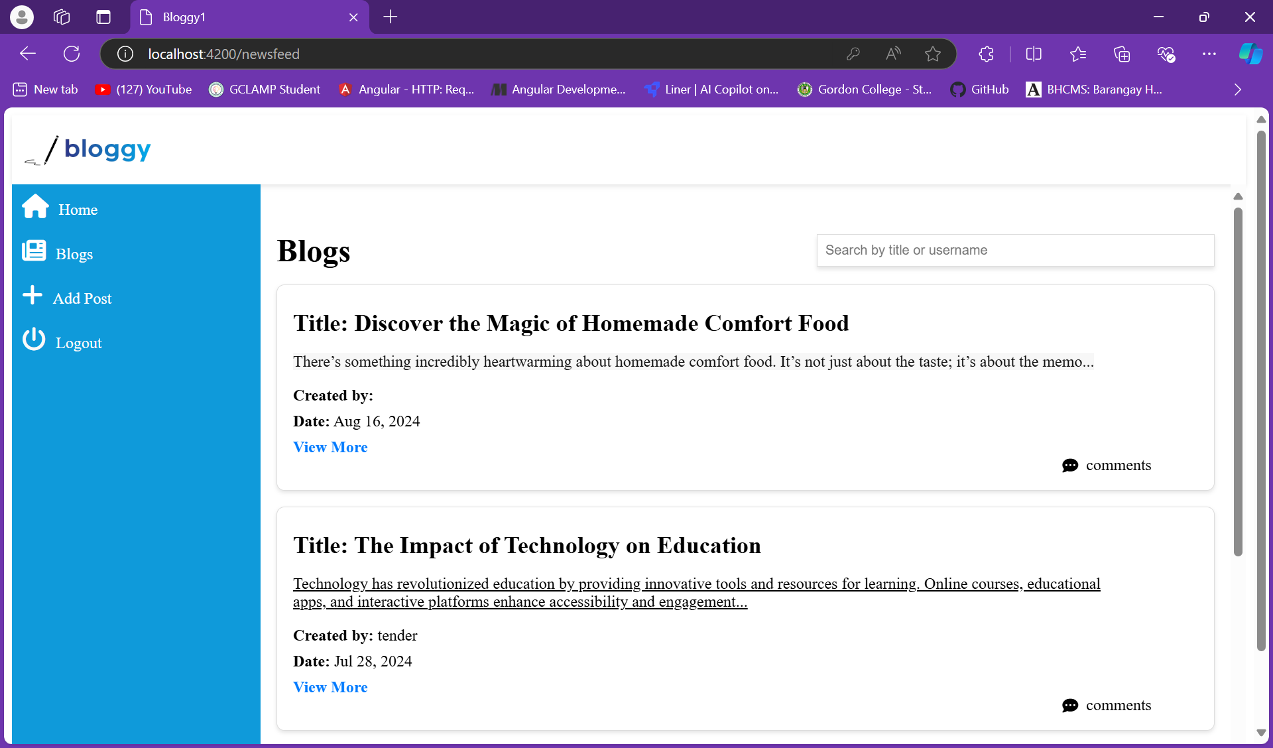Open the (127) YouTube bookmark
The image size is (1273, 748).
pyautogui.click(x=143, y=89)
